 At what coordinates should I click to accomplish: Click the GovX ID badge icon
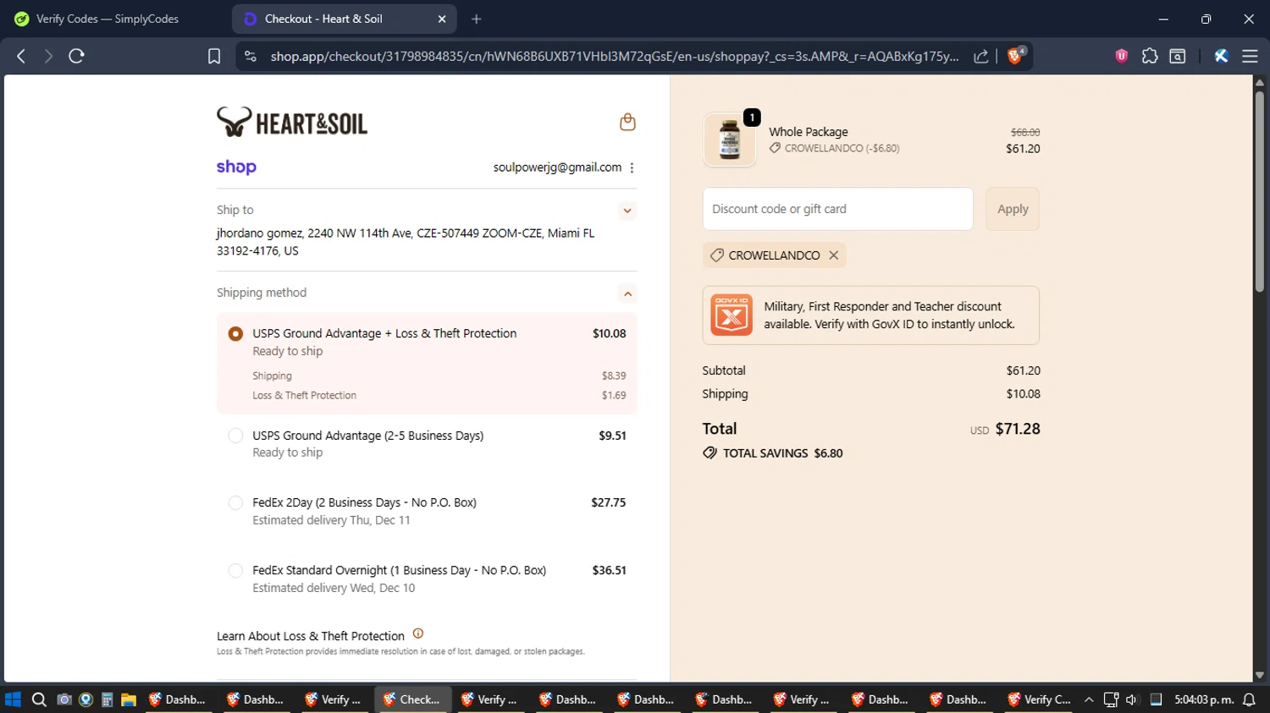coord(732,315)
